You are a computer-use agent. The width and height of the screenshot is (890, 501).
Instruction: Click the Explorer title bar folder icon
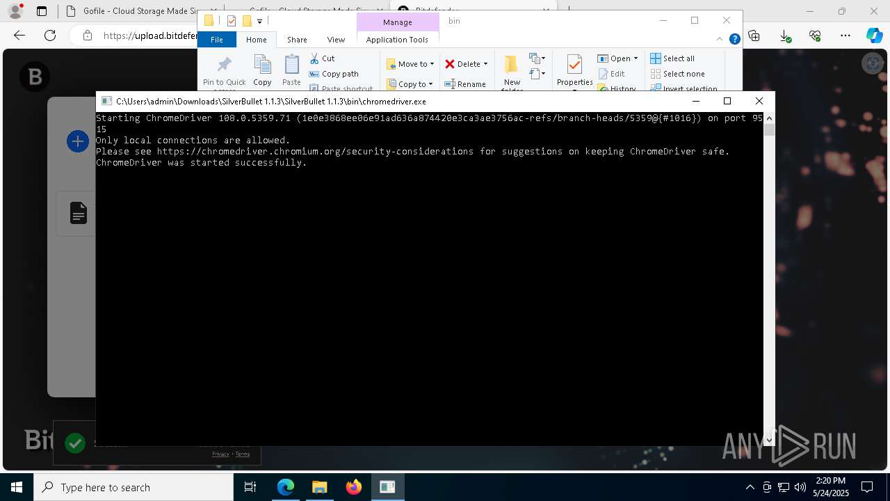209,21
